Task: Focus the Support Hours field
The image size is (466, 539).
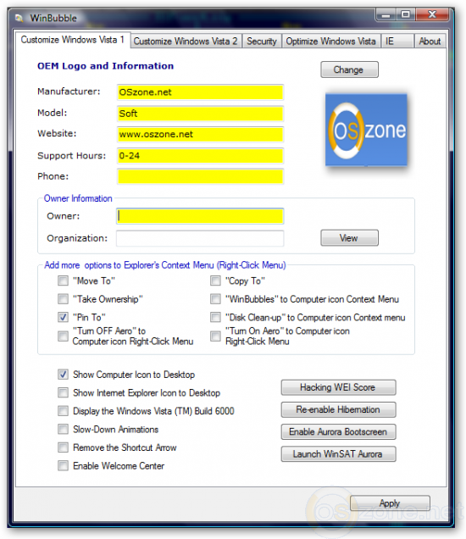Action: (200, 156)
